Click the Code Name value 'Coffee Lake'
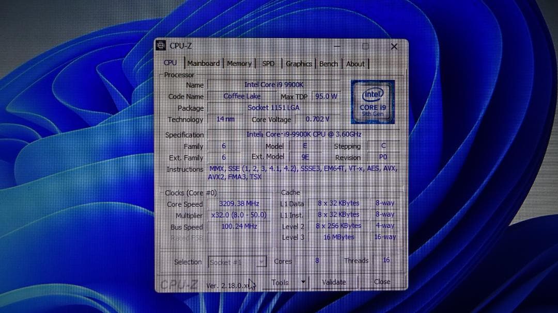558x313 pixels. coord(242,96)
